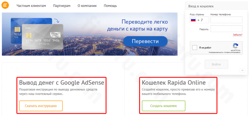This screenshot has height=116, width=249.
Task: Click the reCAPTCHA privacy and terms links
Action: coord(224,52)
